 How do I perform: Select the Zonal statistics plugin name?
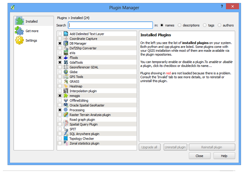click(x=84, y=143)
